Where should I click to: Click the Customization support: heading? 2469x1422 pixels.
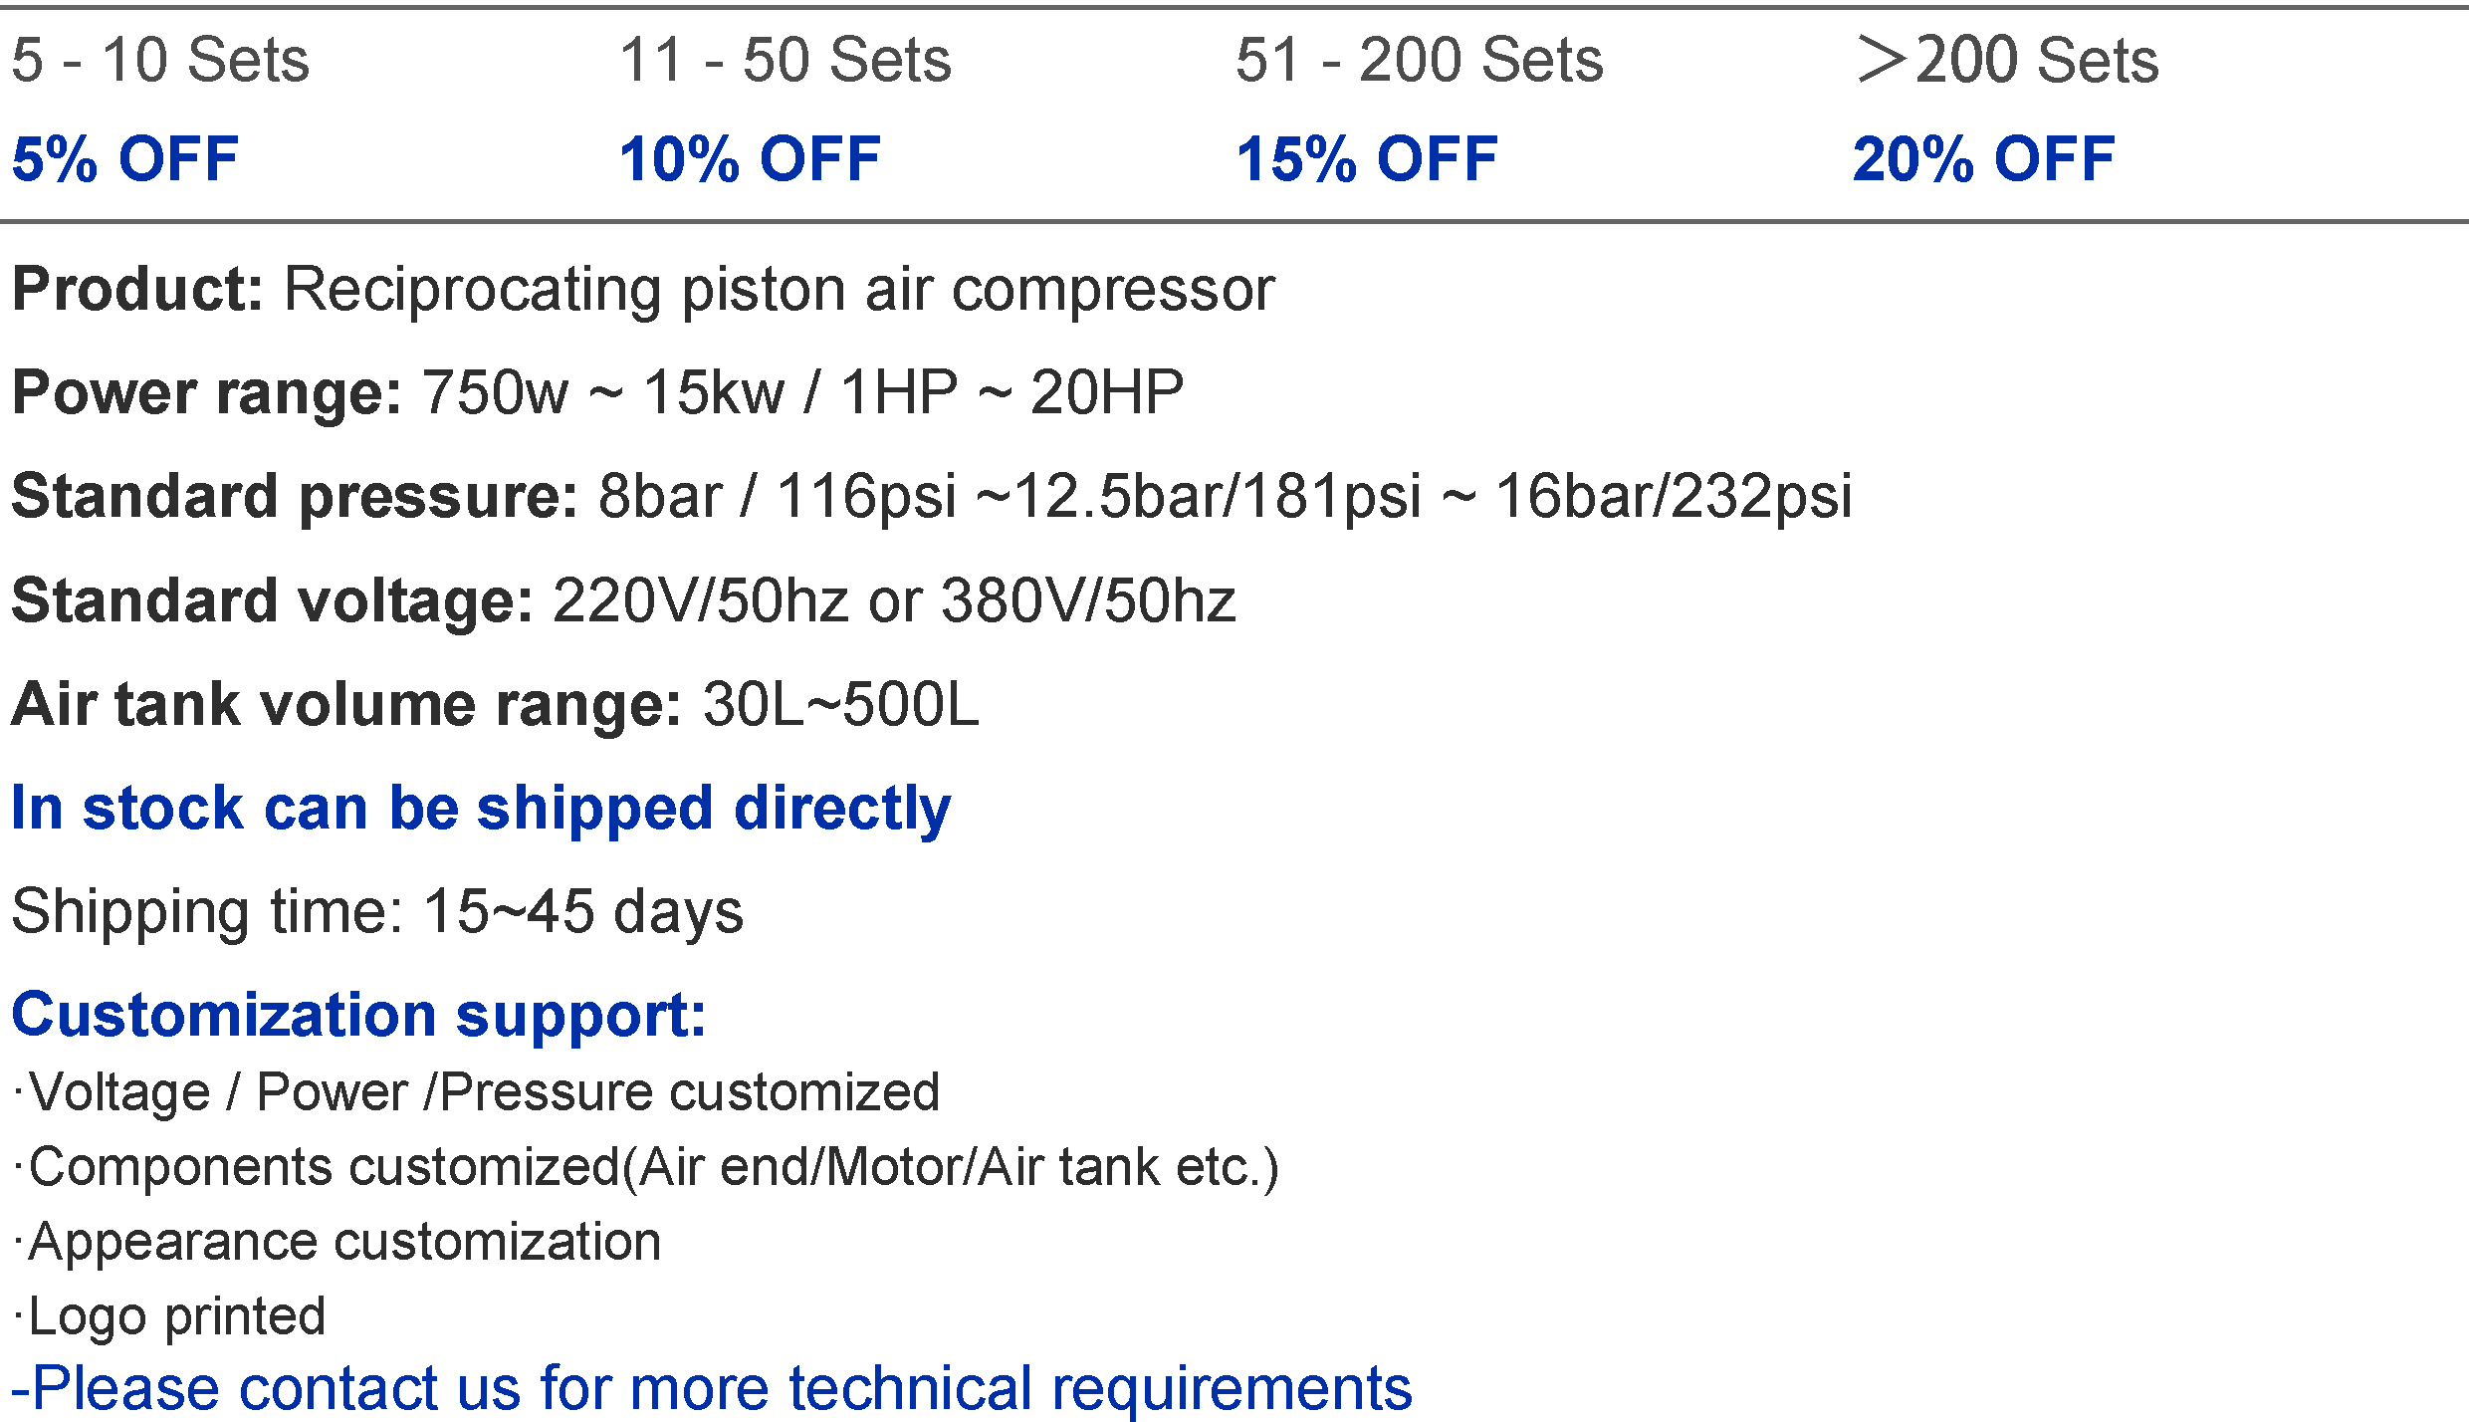click(358, 1016)
